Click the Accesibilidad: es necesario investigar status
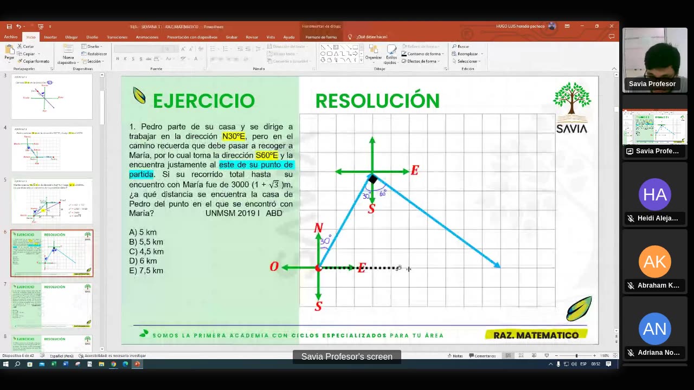 112,356
